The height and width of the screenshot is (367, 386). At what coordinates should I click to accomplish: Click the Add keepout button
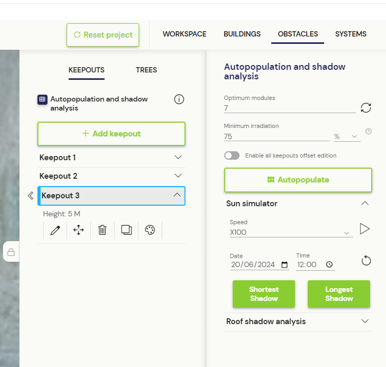pyautogui.click(x=111, y=134)
